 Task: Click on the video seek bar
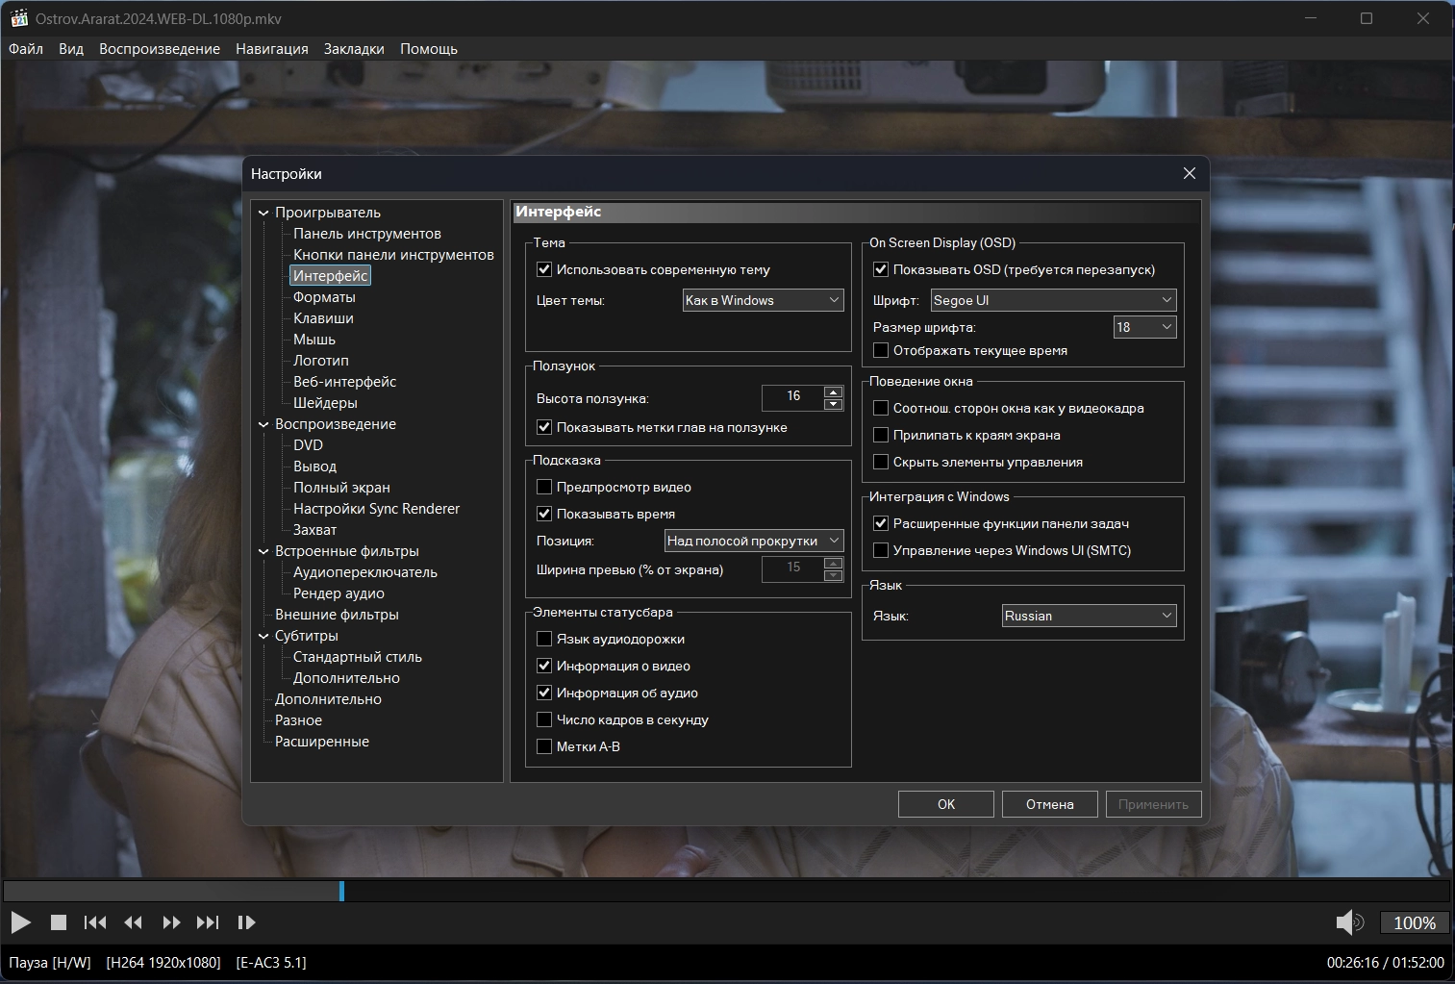(727, 891)
